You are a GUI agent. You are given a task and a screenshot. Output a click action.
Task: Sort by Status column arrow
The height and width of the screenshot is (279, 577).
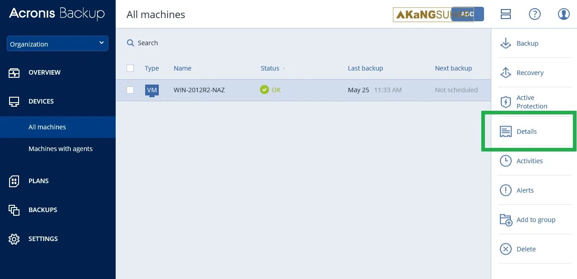coord(284,69)
